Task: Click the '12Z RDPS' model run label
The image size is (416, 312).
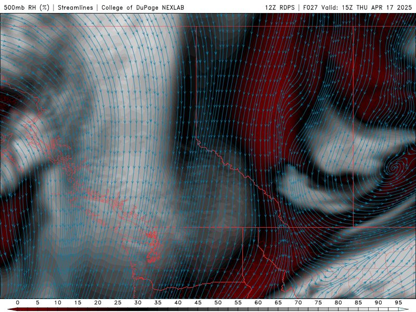Action: (x=280, y=7)
